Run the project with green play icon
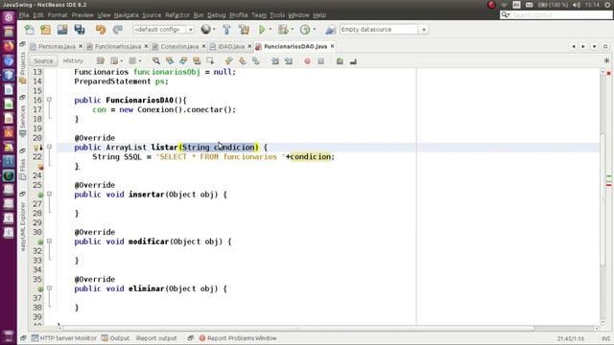Viewport: 614px width, 345px height. pos(262,30)
